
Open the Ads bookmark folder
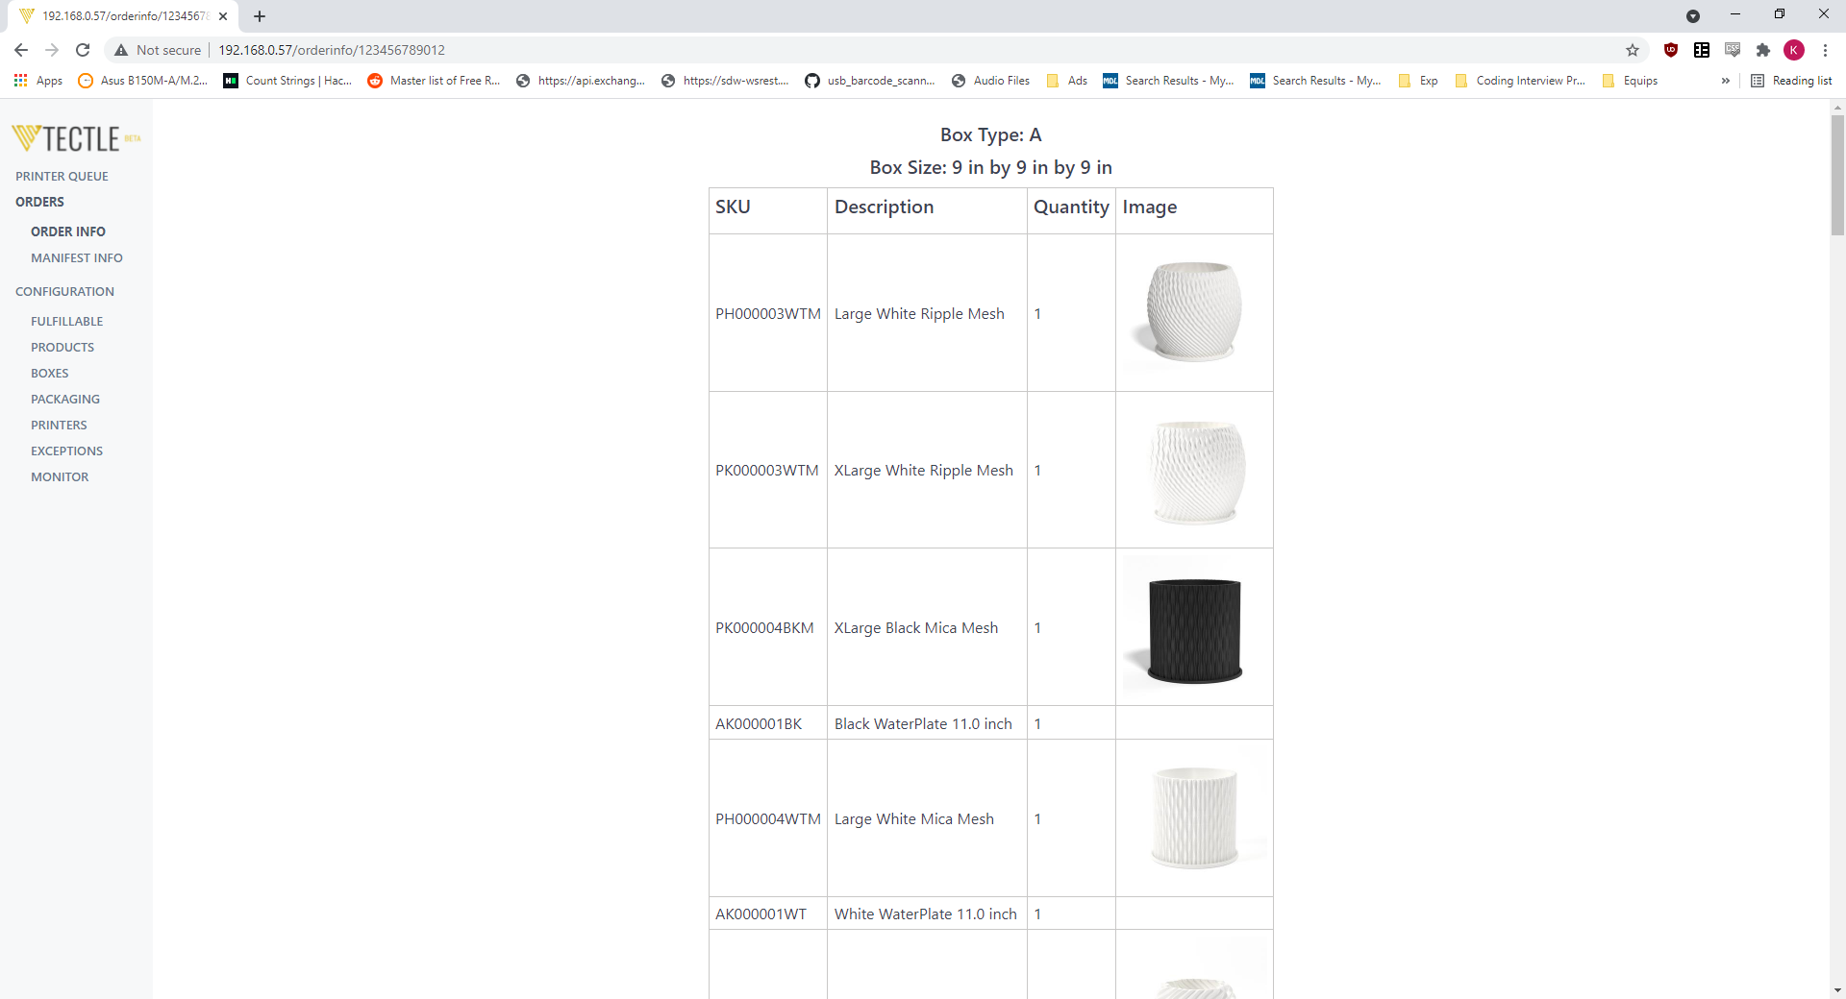(1067, 81)
